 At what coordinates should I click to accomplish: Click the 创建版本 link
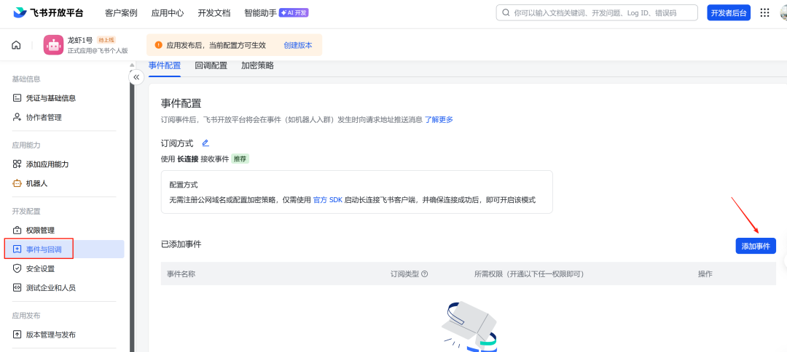click(x=297, y=45)
